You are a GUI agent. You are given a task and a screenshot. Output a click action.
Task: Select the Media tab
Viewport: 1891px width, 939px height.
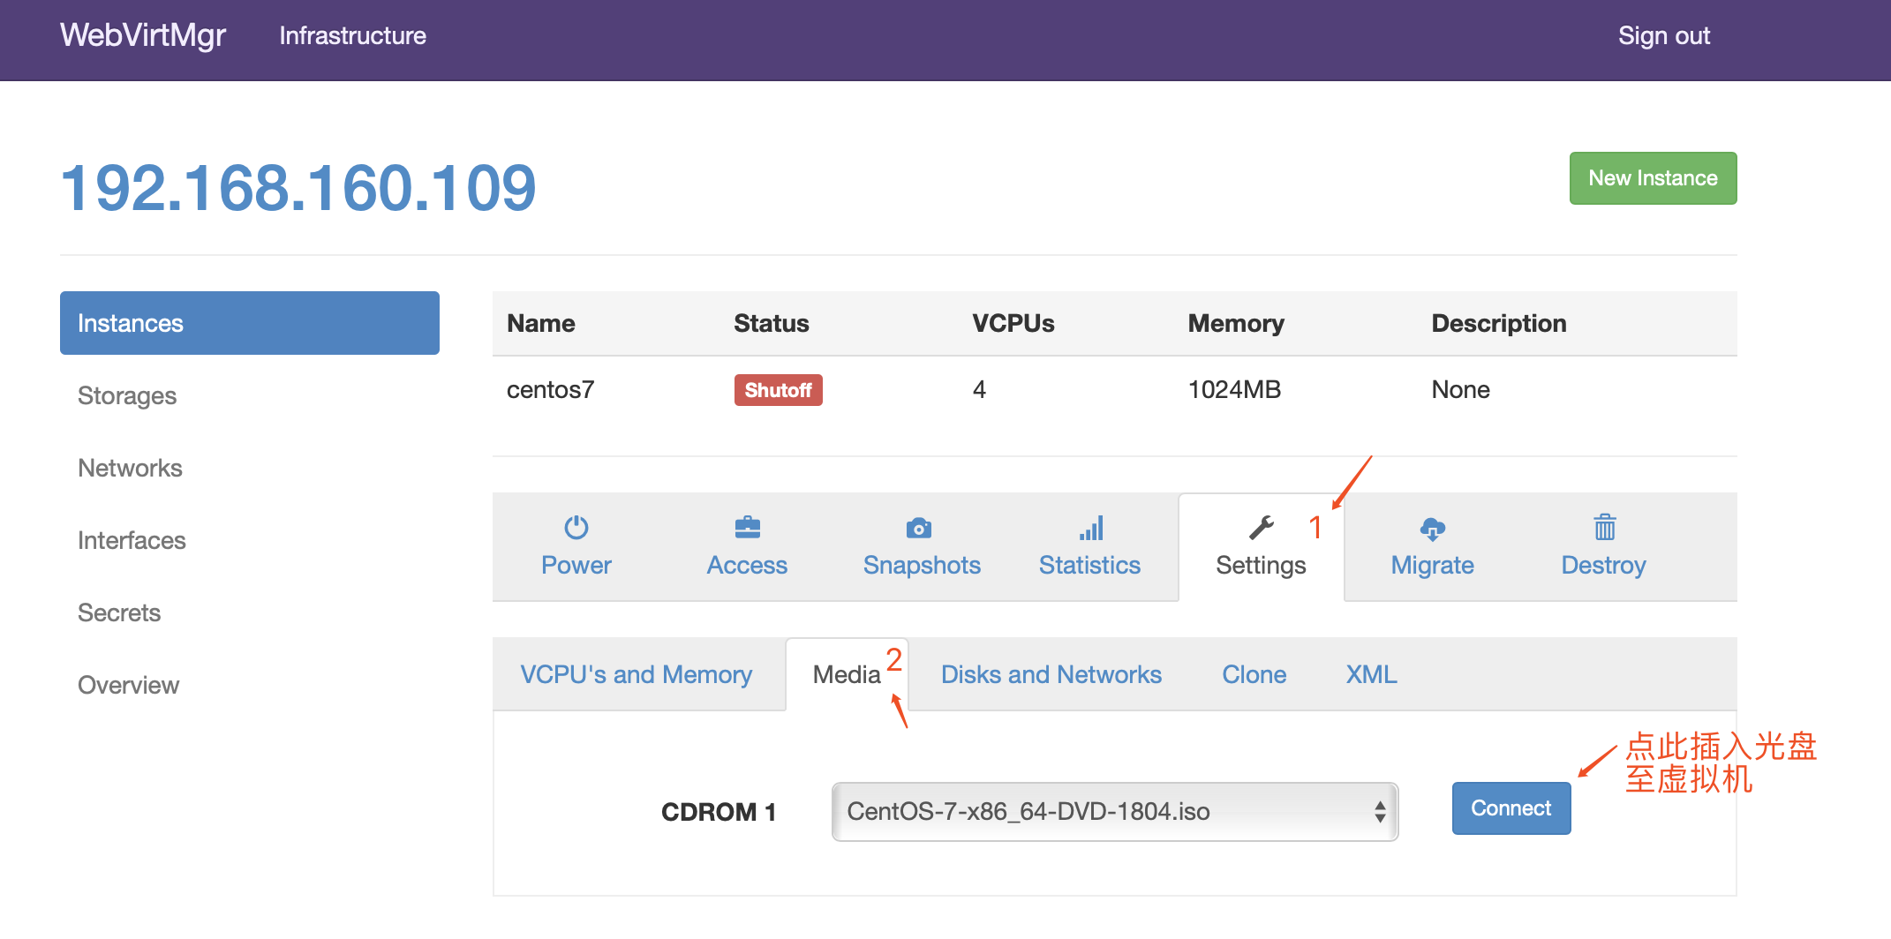[x=846, y=675]
